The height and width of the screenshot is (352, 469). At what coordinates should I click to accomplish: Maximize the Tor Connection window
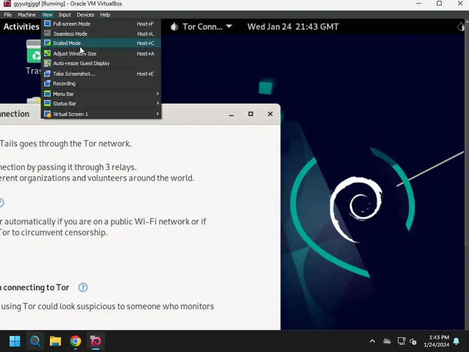251,114
